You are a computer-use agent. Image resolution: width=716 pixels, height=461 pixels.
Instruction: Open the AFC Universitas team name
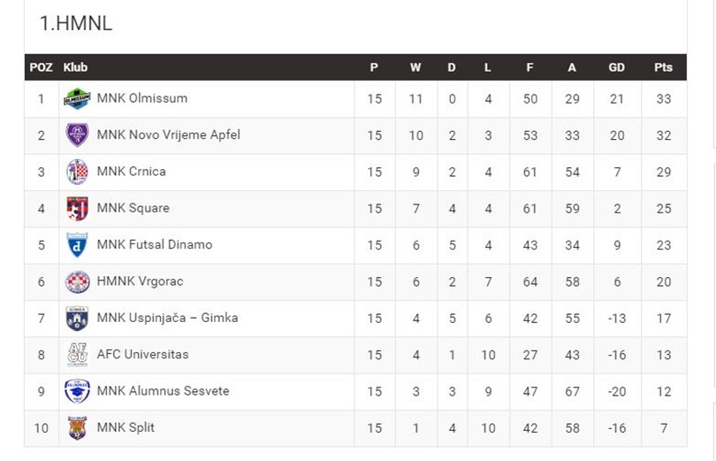point(142,354)
